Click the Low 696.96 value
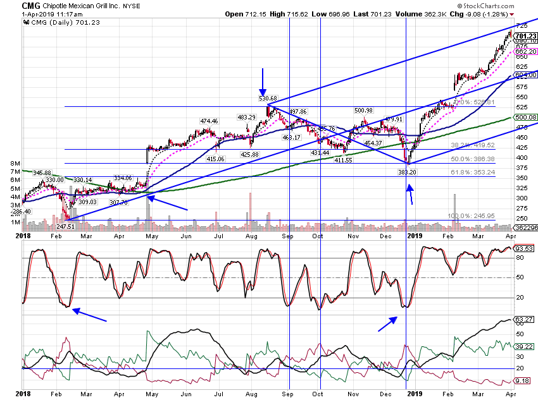The height and width of the screenshot is (400, 538). click(x=330, y=15)
